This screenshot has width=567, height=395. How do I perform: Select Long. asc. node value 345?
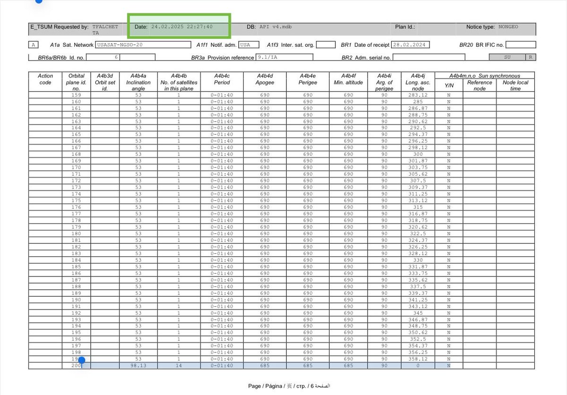(418, 313)
